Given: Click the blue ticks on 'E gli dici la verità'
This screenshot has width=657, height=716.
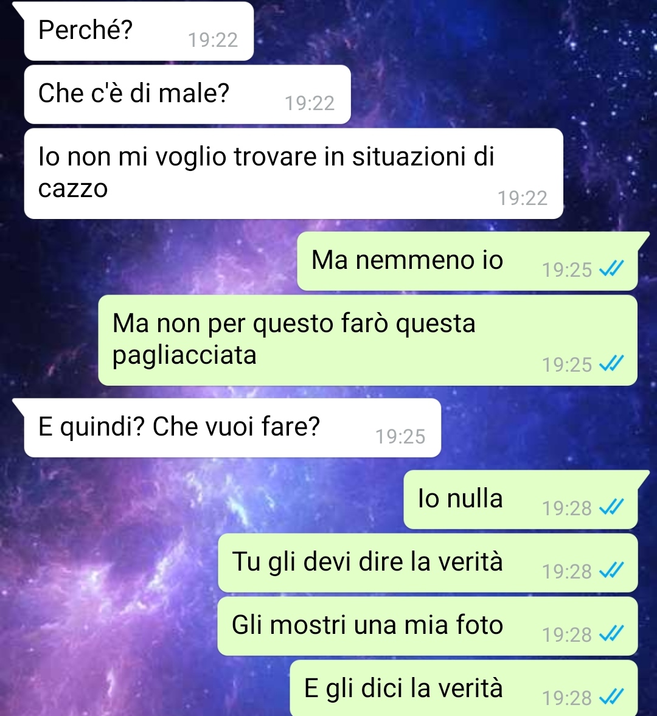Looking at the screenshot, I should coord(611,698).
